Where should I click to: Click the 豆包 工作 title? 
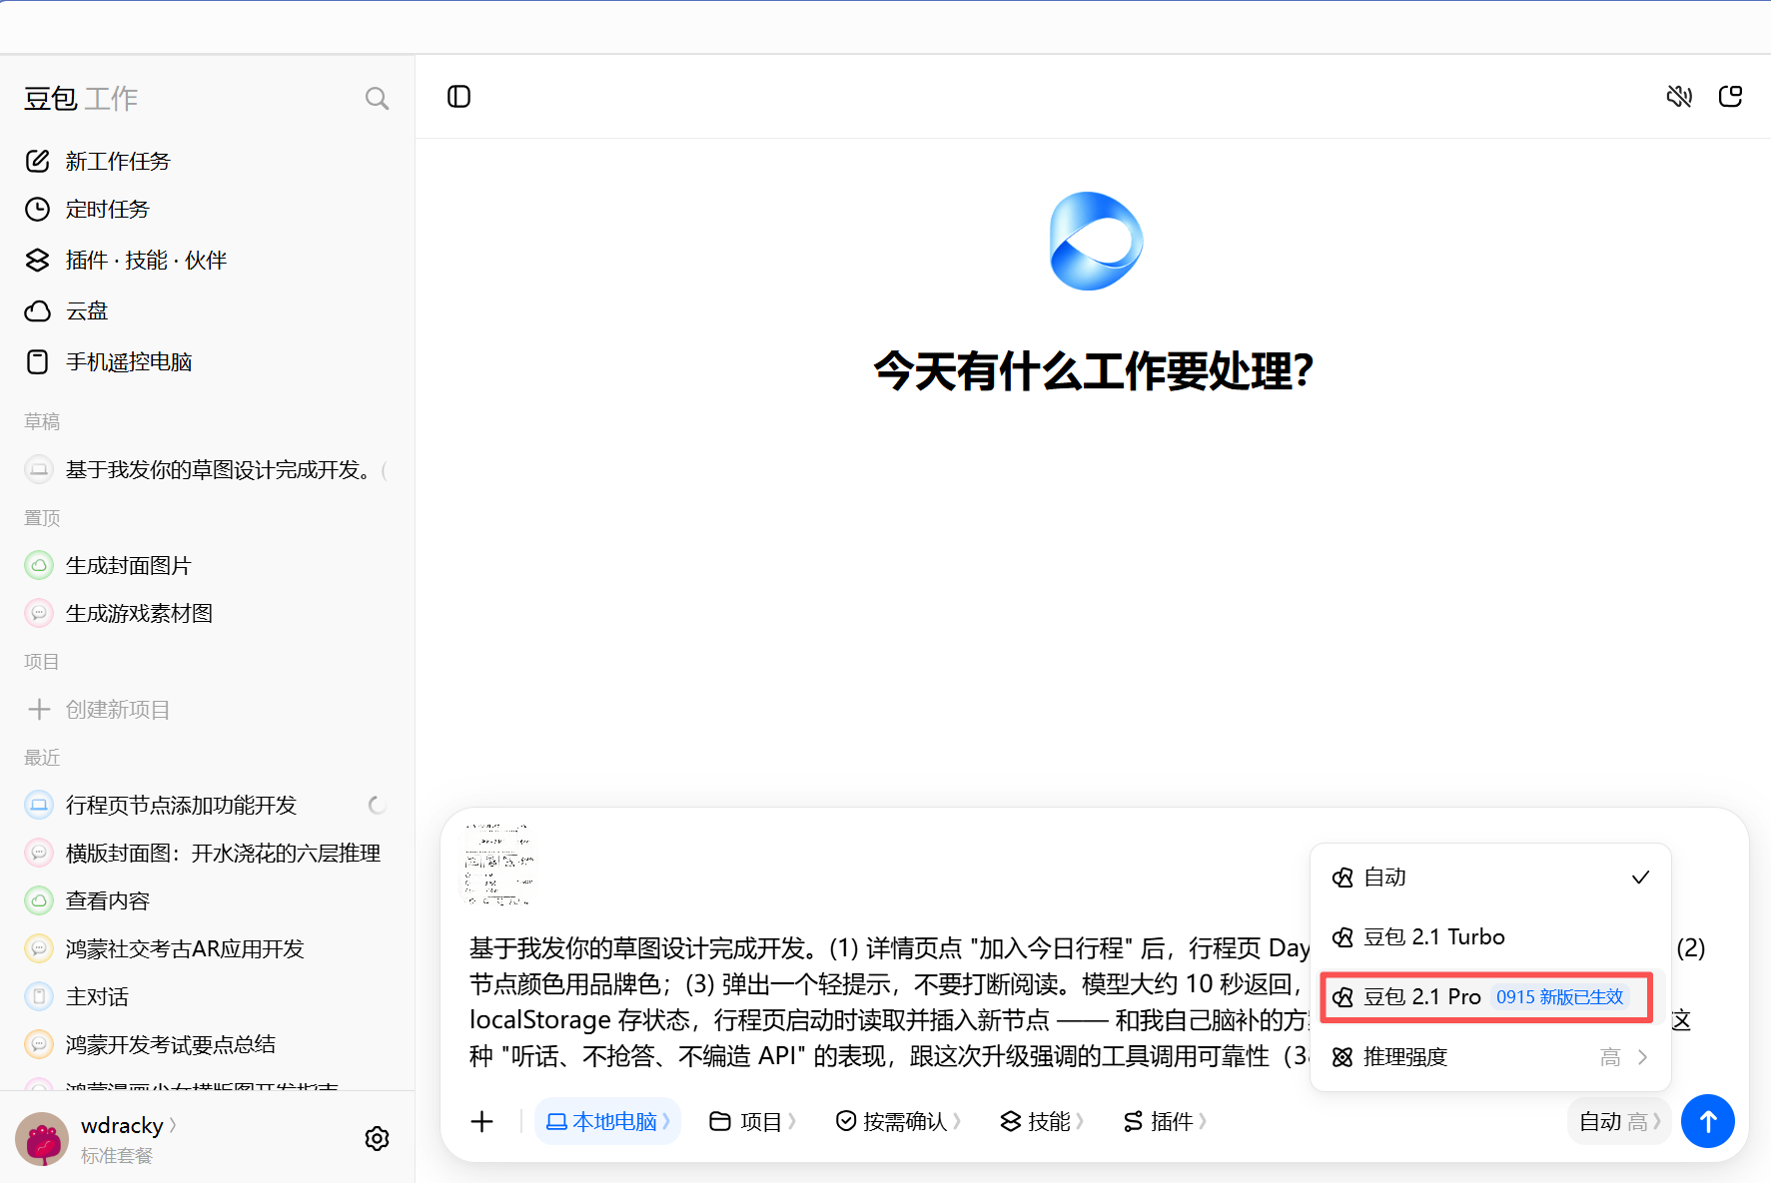[81, 99]
